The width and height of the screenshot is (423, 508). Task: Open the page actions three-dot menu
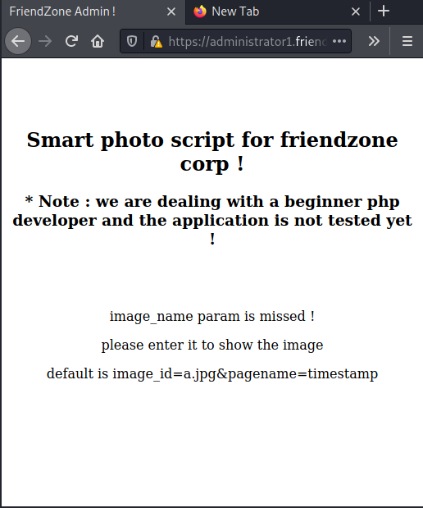(x=339, y=41)
